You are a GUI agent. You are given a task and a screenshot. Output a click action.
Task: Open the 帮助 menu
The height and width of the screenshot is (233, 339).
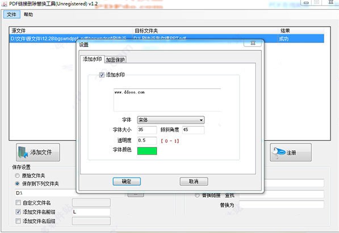[x=28, y=15]
